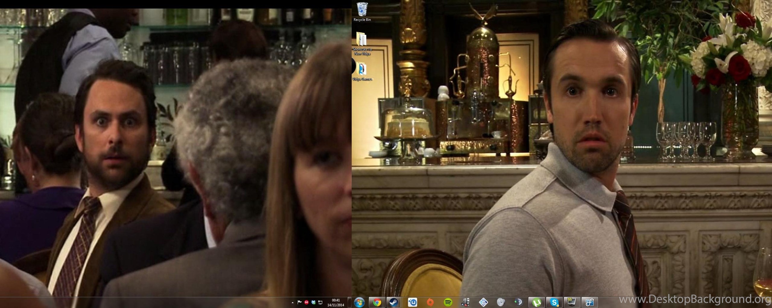This screenshot has width=772, height=308.
Task: Open Skype from the taskbar
Action: click(x=554, y=302)
